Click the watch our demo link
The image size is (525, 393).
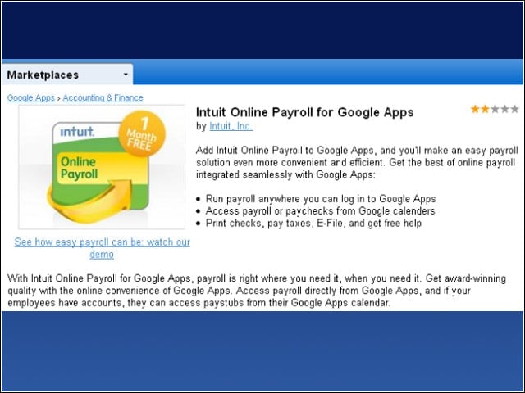102,248
